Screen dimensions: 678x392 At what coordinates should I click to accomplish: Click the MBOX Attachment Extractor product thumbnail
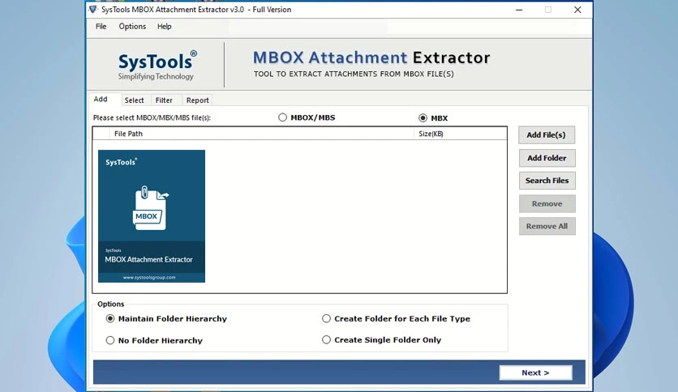point(152,216)
